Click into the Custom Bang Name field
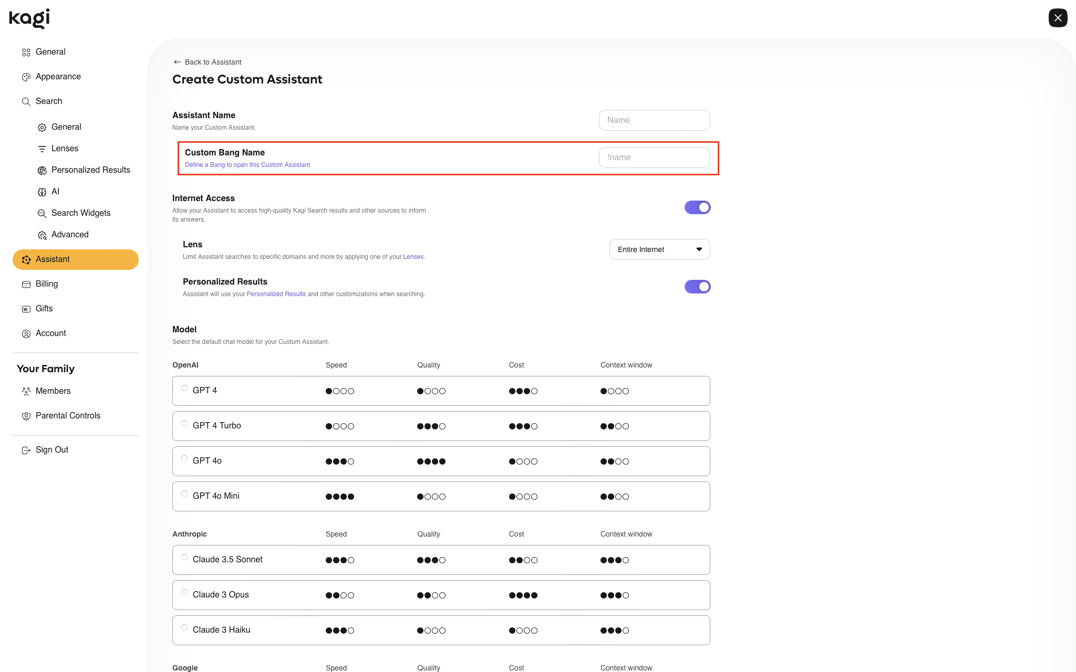The width and height of the screenshot is (1076, 672). point(654,157)
